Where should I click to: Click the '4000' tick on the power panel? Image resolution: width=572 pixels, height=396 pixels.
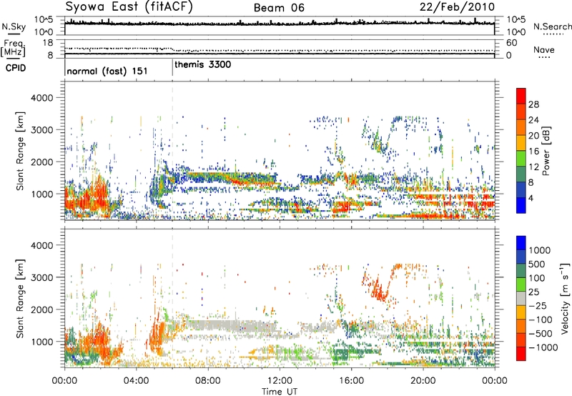[41, 98]
